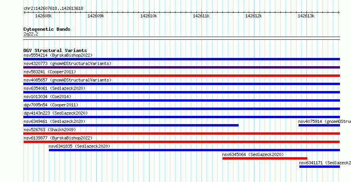The image size is (351, 182).
Task: Select the red bar for nsv6139877
Action: click(x=181, y=142)
